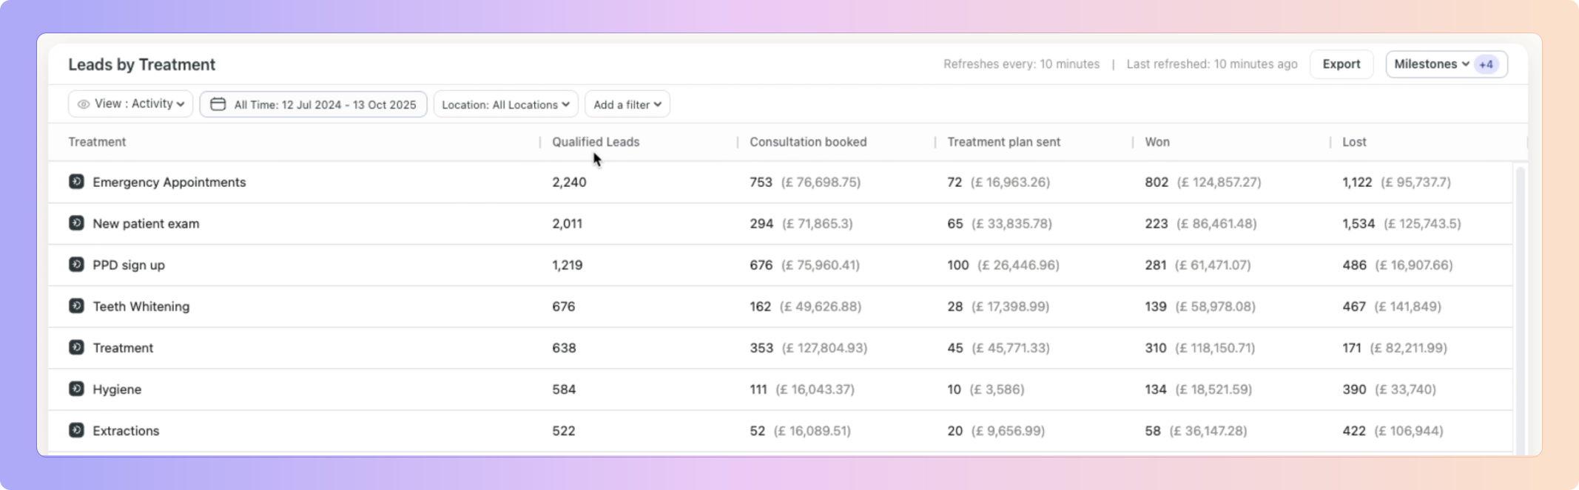Click the Teeth Whitening row icon
Screen dimensions: 1579x490
tap(76, 306)
